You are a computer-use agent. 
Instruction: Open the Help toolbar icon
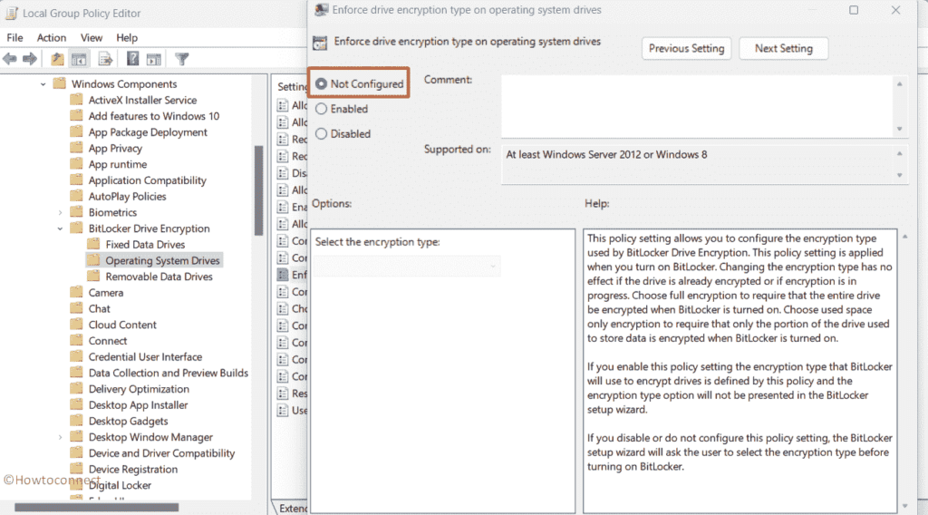tap(132, 59)
